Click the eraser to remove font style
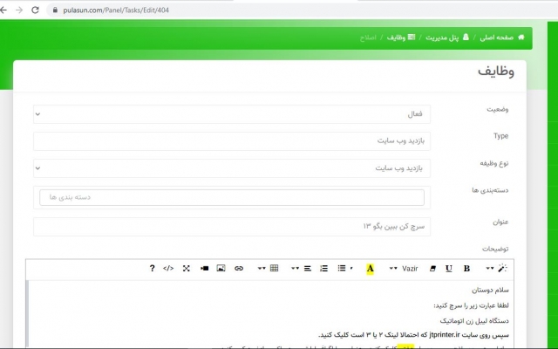 coord(432,269)
